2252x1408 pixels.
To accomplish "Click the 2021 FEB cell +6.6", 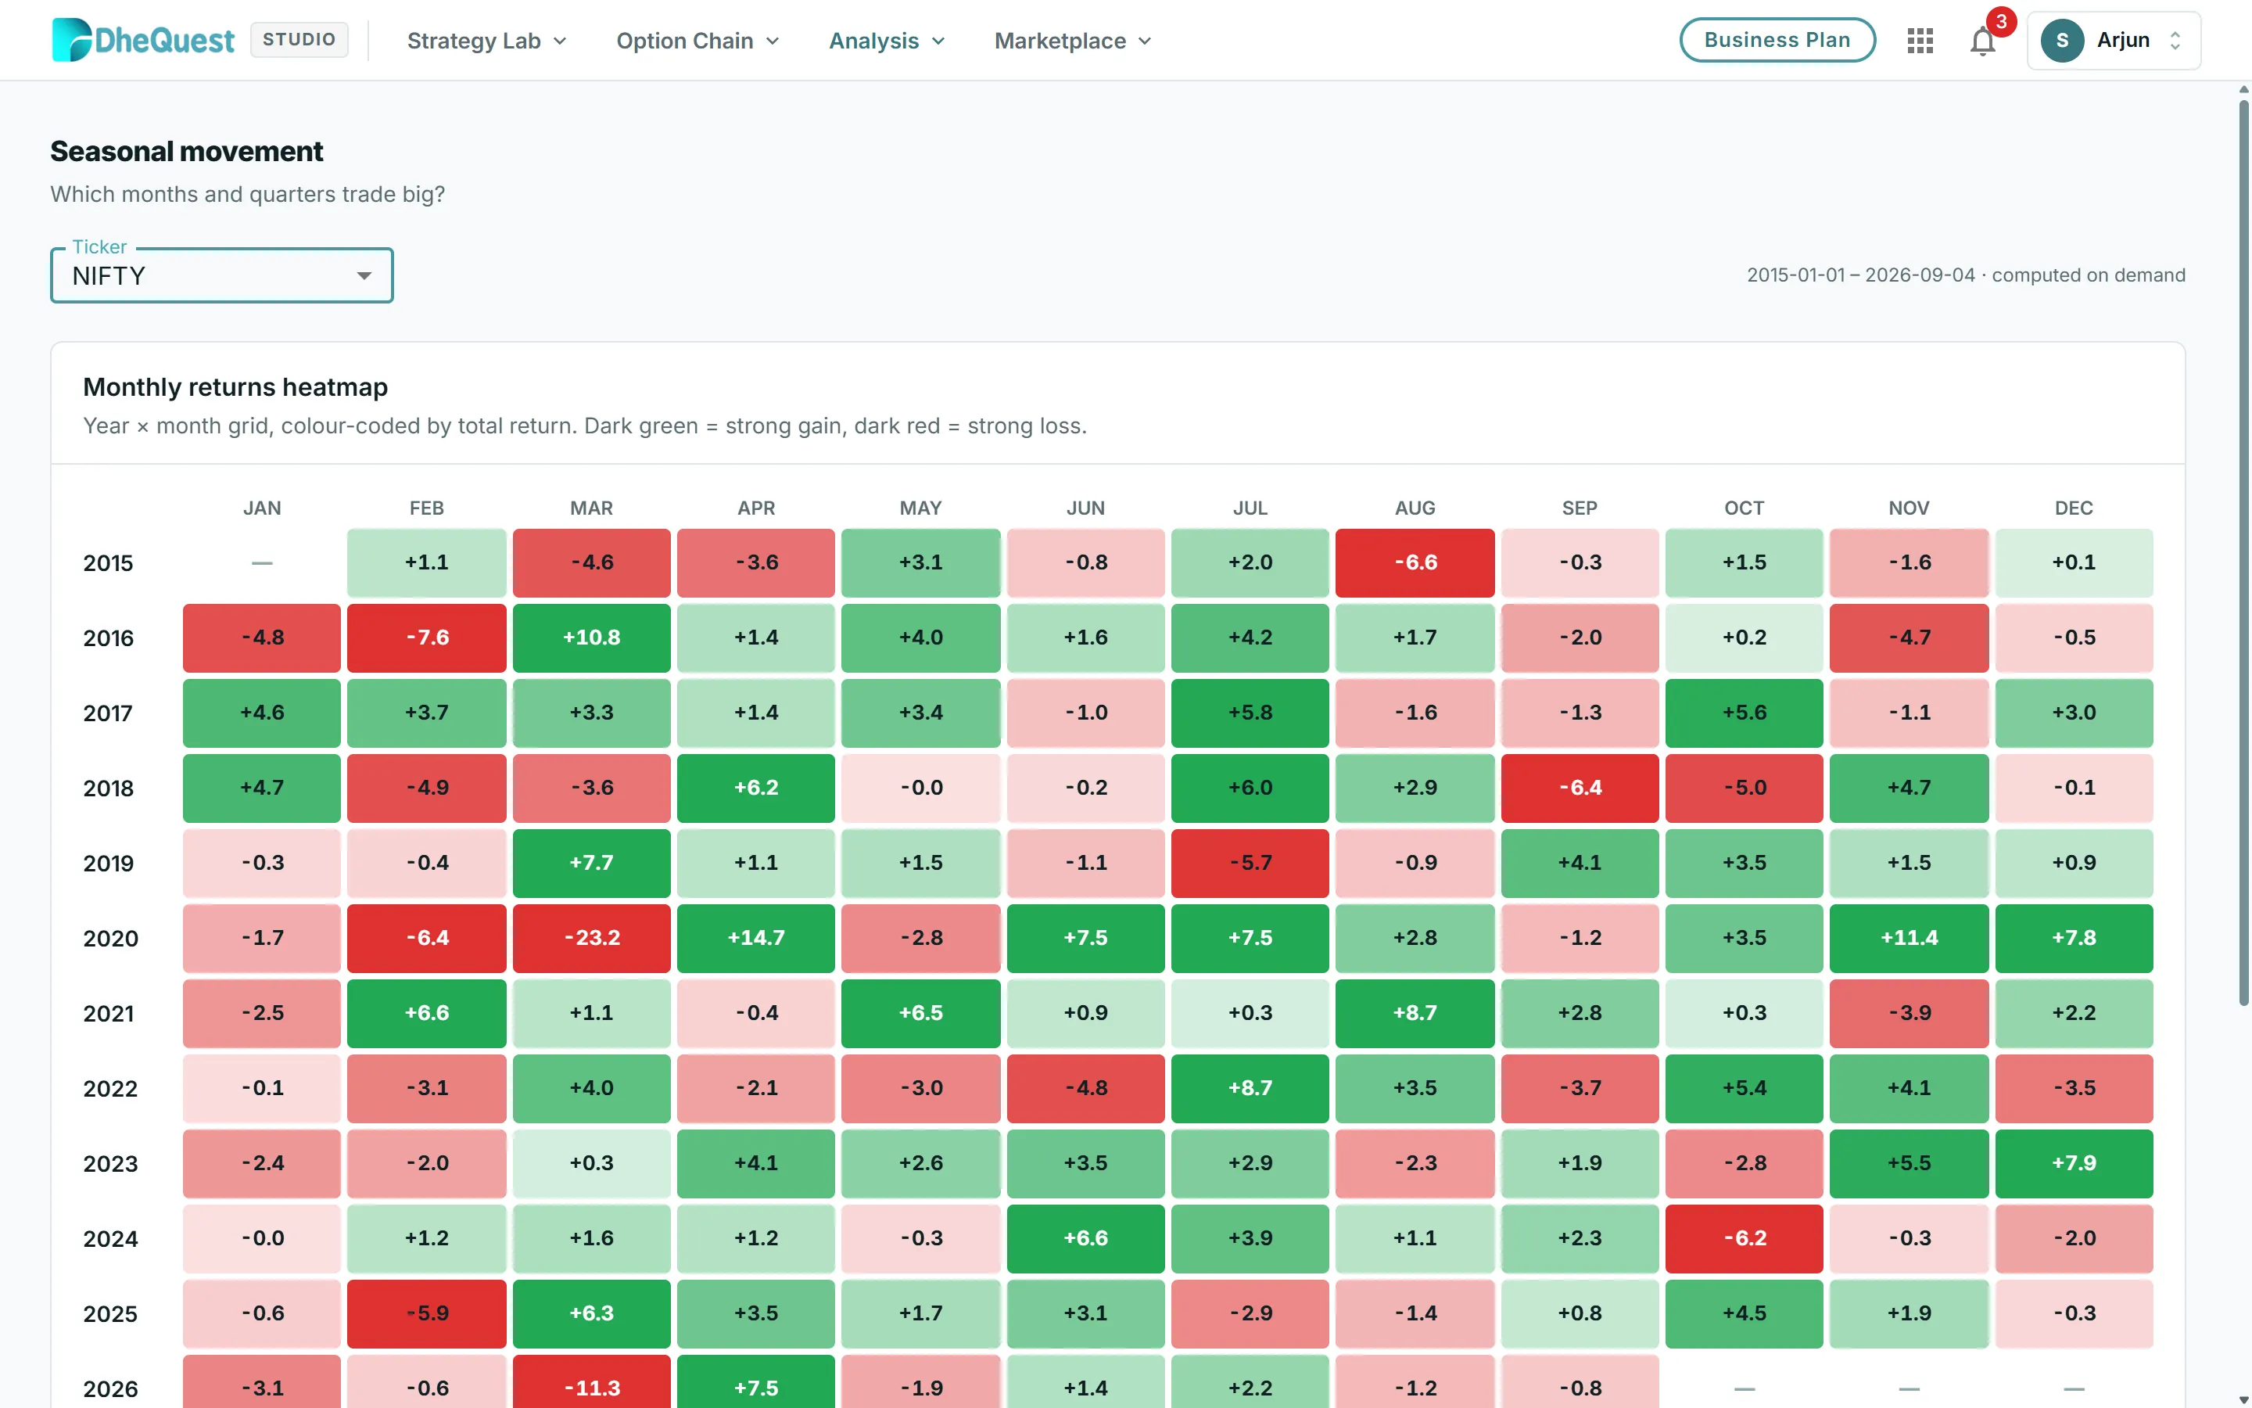I will tap(426, 1013).
